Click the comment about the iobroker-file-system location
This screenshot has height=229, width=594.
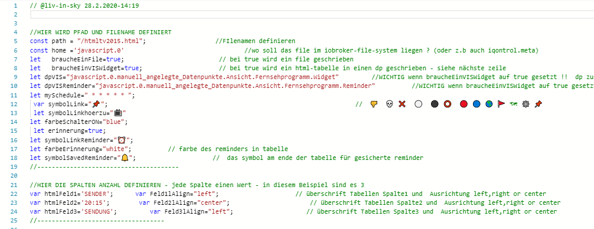pyautogui.click(x=391, y=50)
